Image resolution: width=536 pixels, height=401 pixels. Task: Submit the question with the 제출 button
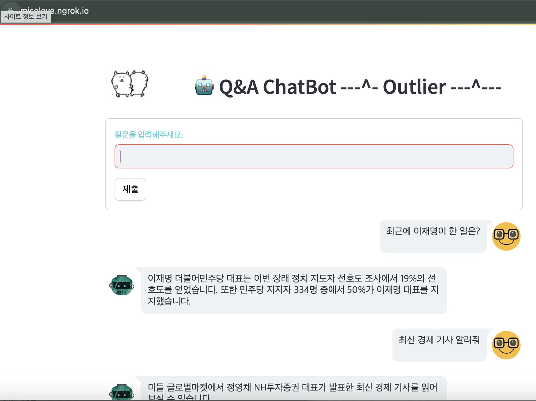click(130, 189)
